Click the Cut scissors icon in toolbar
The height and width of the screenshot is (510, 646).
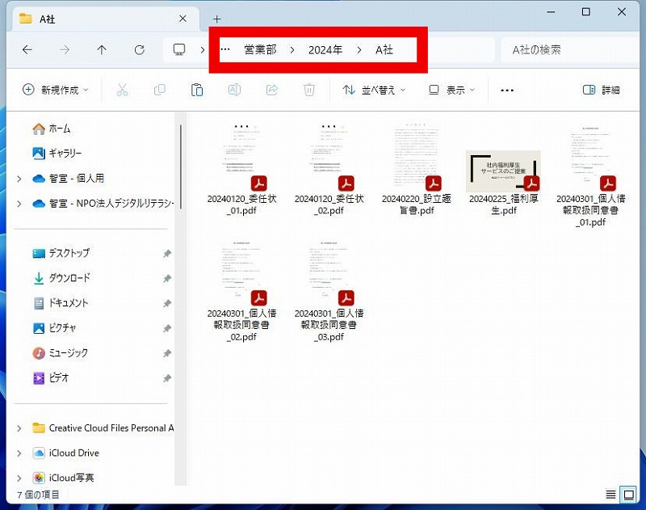tap(122, 90)
